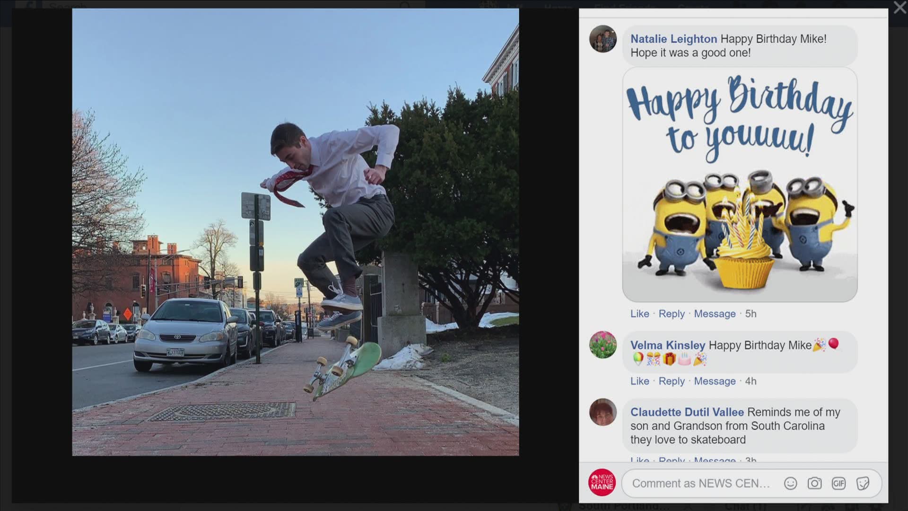Screen dimensions: 908x511
Task: Click the NEWS CENTER MAINE profile avatar
Action: (603, 482)
